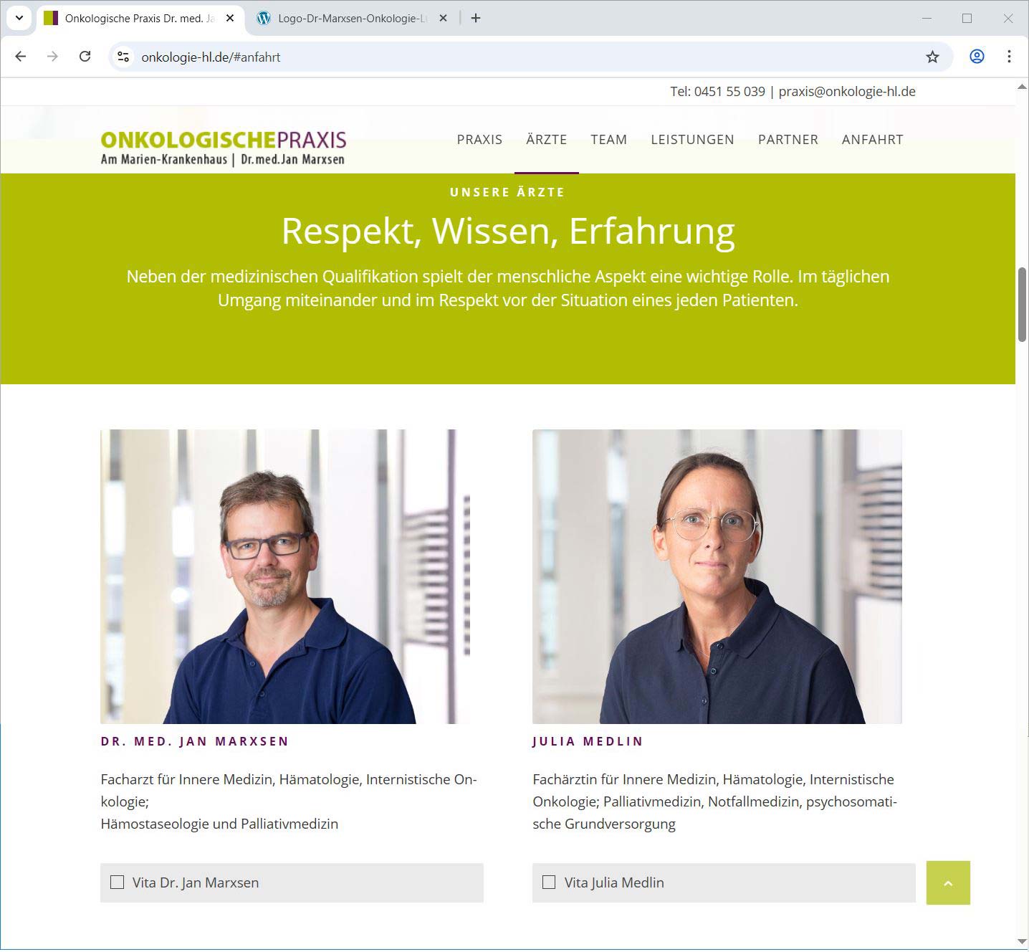Close the Logo-Dr-Marxsen-Onkologie tab
This screenshot has width=1029, height=952.
(x=443, y=18)
